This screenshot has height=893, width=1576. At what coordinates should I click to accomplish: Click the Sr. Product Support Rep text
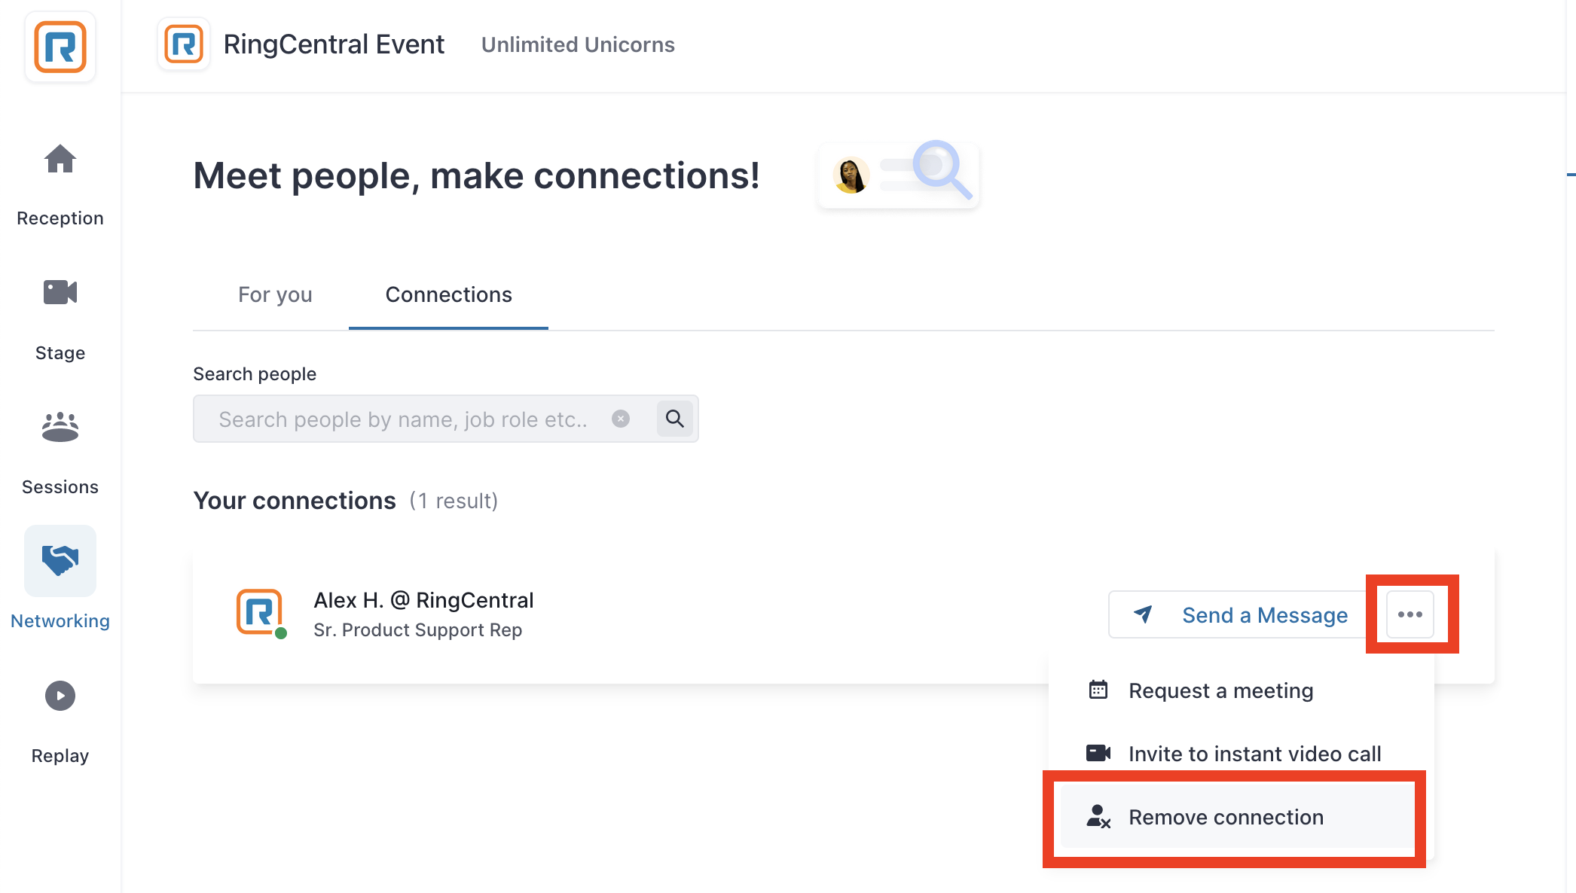(418, 630)
